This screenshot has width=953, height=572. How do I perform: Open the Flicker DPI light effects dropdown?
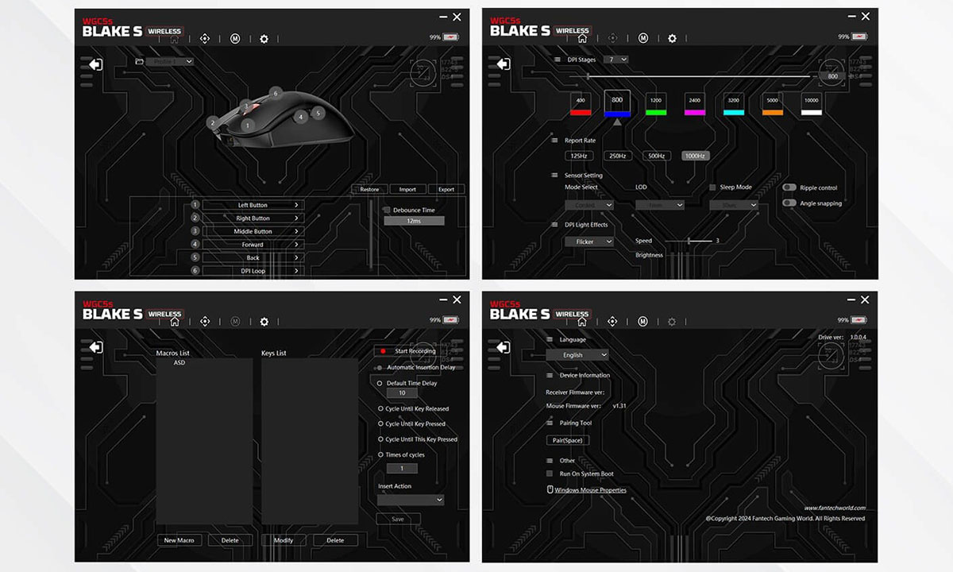point(589,242)
